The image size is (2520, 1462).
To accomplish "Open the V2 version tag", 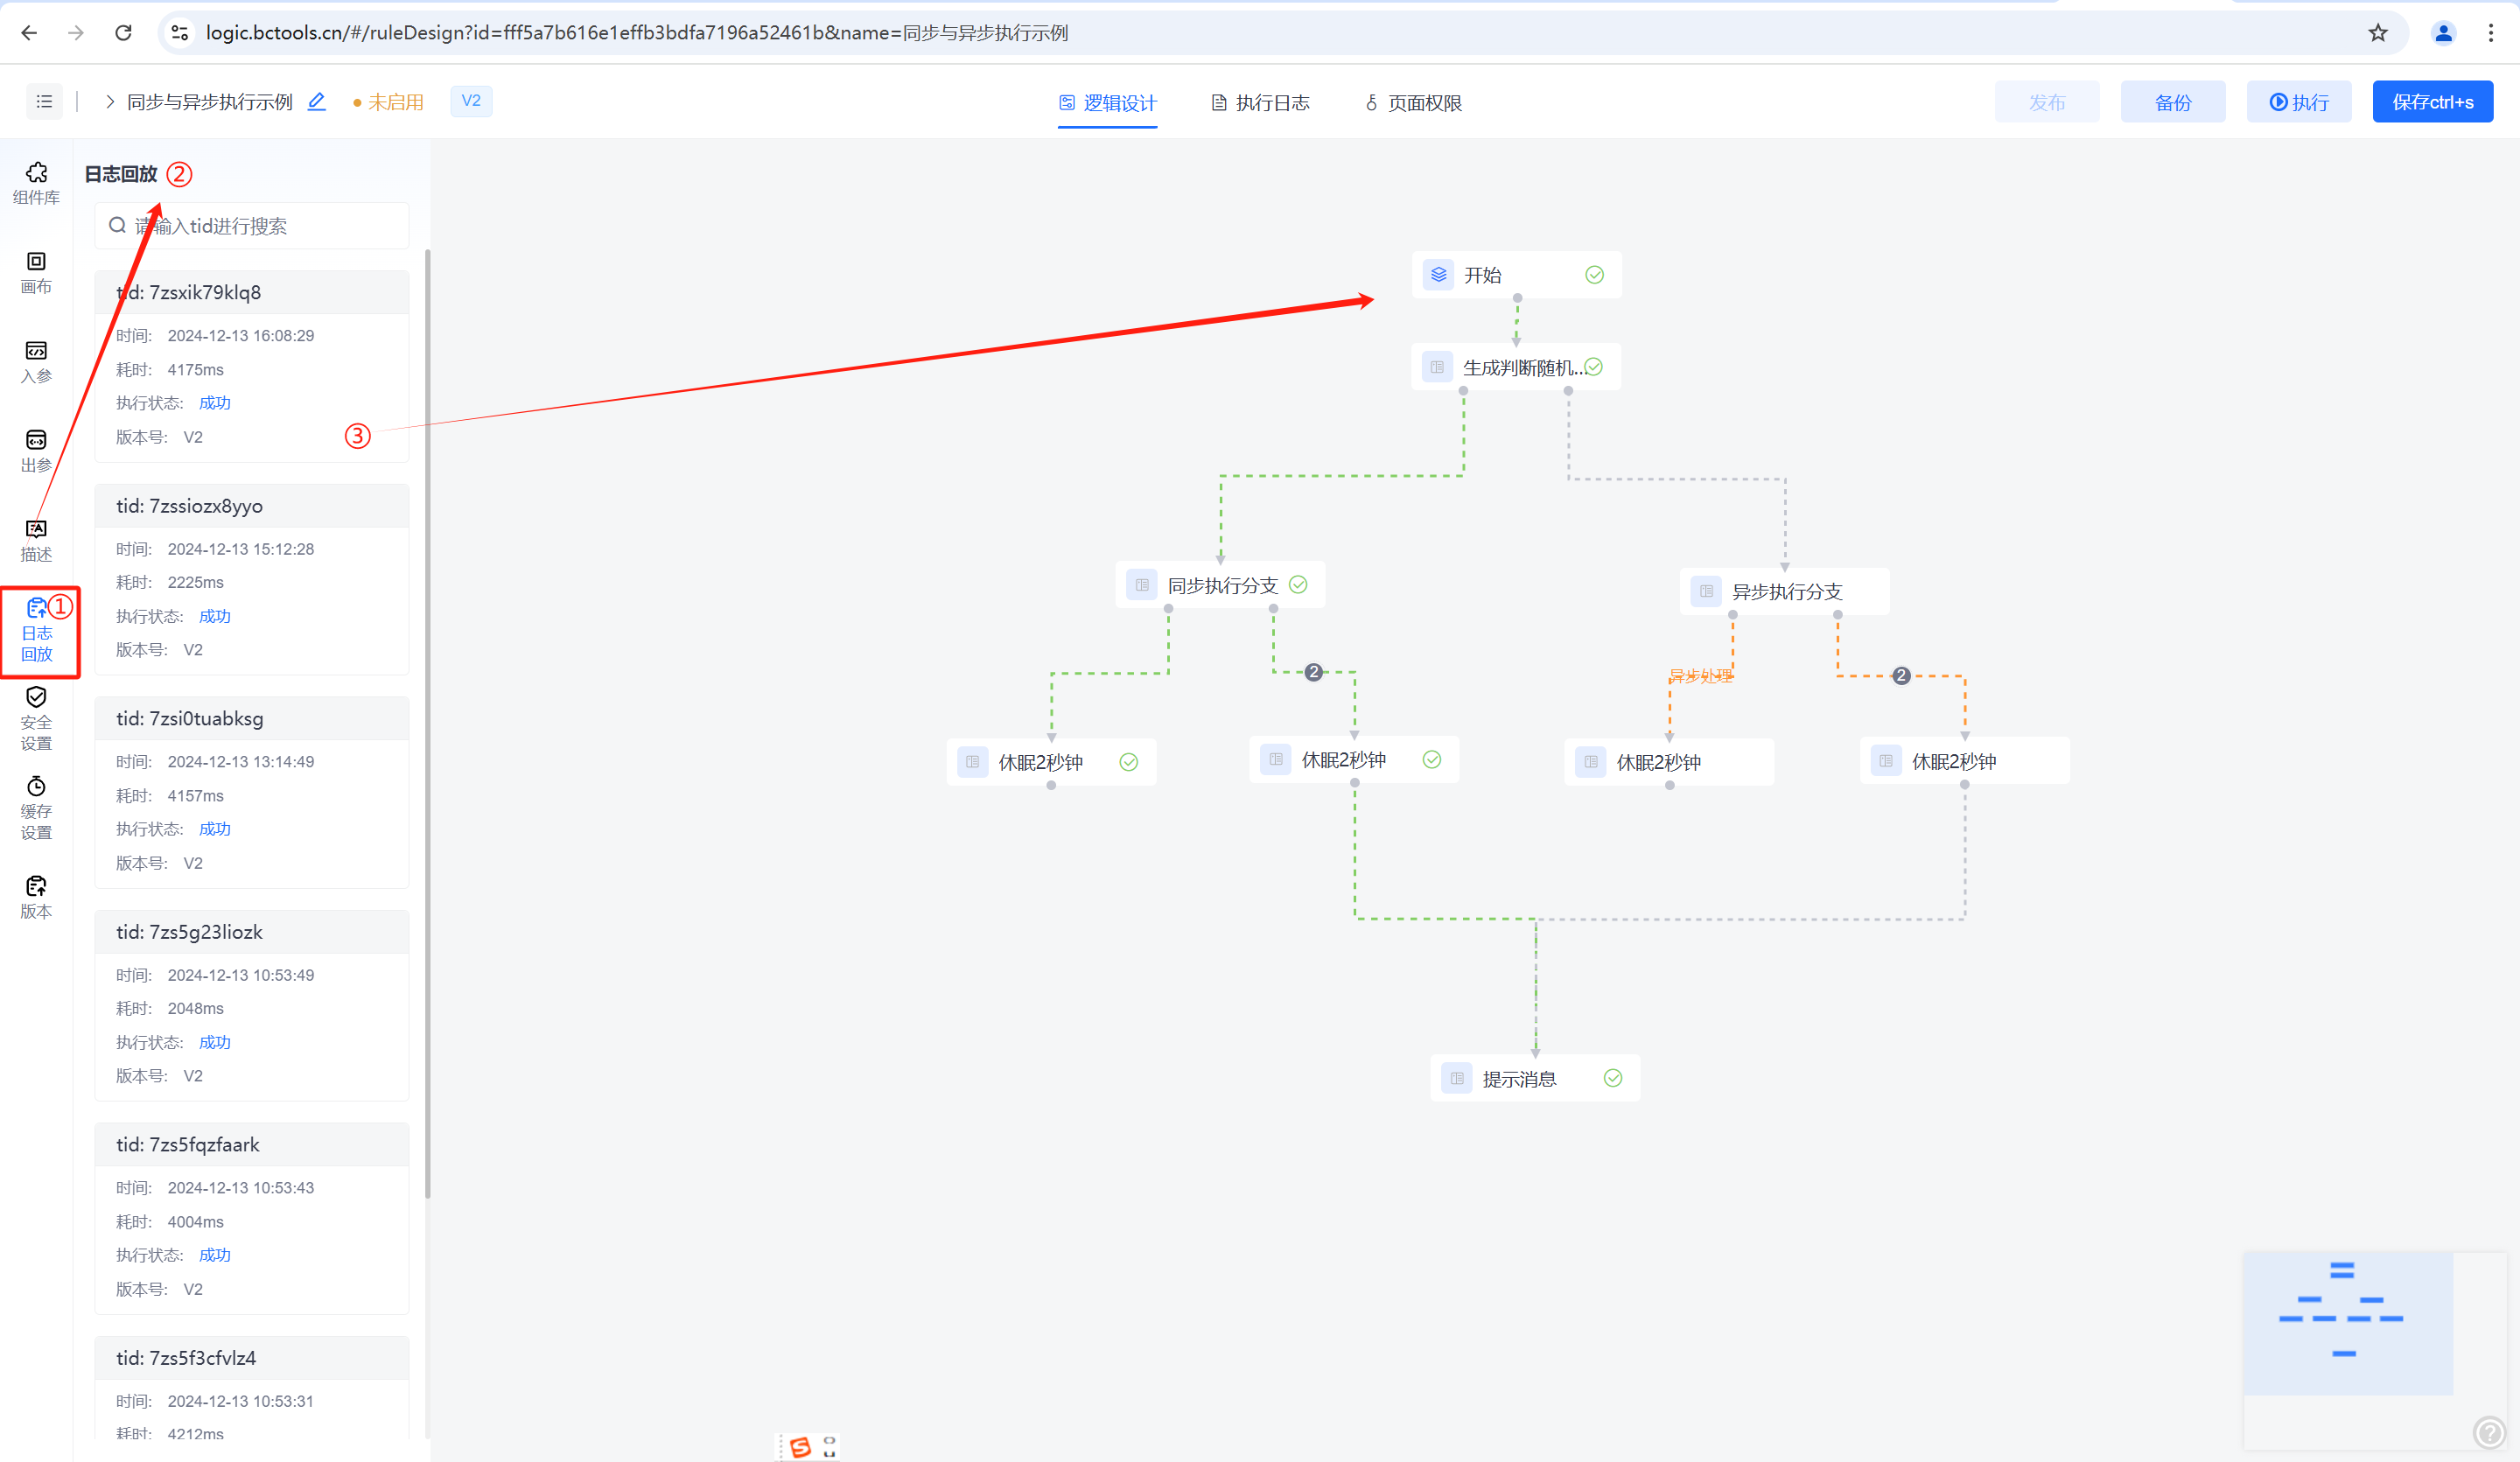I will pos(471,101).
